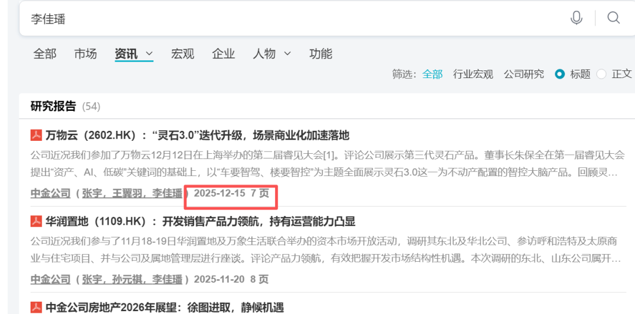
Task: Open report 华润置地（1109.HK）开发销售产品力领航
Action: click(x=200, y=221)
